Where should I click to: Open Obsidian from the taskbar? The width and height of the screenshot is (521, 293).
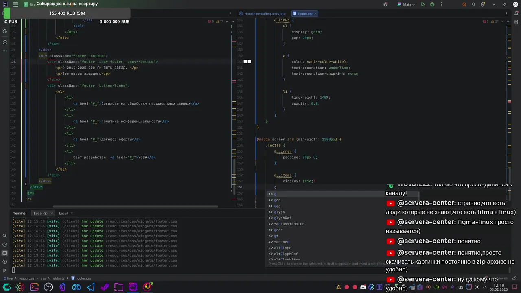62,287
